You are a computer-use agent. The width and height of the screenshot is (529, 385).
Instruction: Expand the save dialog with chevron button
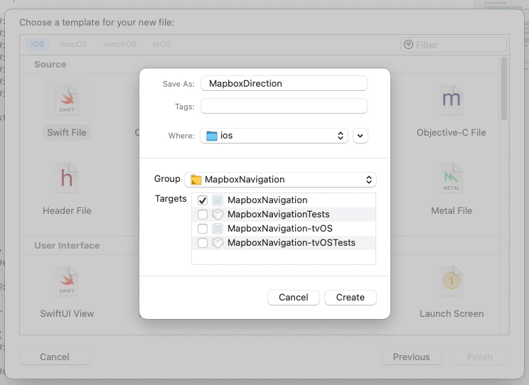pyautogui.click(x=360, y=136)
